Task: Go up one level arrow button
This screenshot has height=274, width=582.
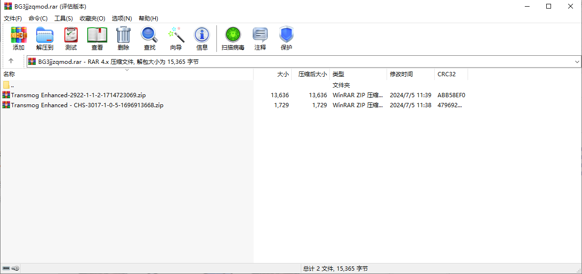Action: click(11, 61)
